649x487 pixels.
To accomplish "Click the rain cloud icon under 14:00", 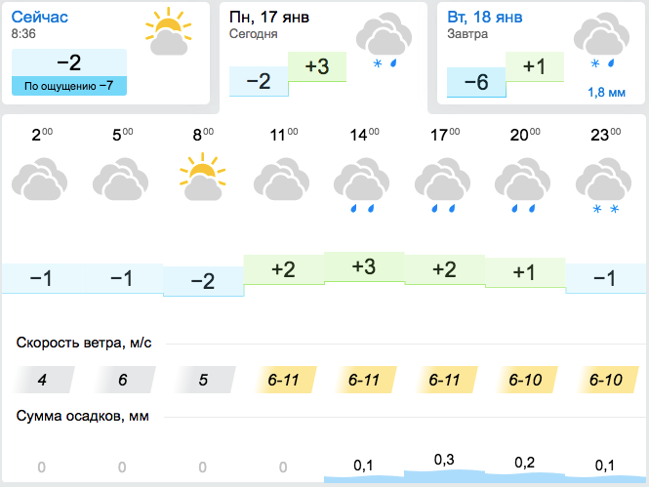I will coord(364,184).
